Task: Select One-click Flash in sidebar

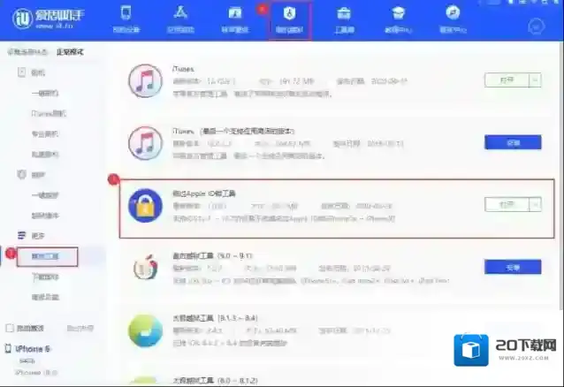Action: click(45, 93)
